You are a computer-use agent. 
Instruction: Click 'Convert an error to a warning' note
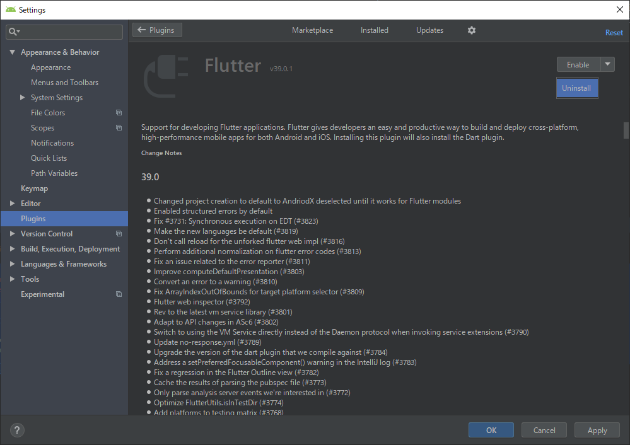coord(215,282)
